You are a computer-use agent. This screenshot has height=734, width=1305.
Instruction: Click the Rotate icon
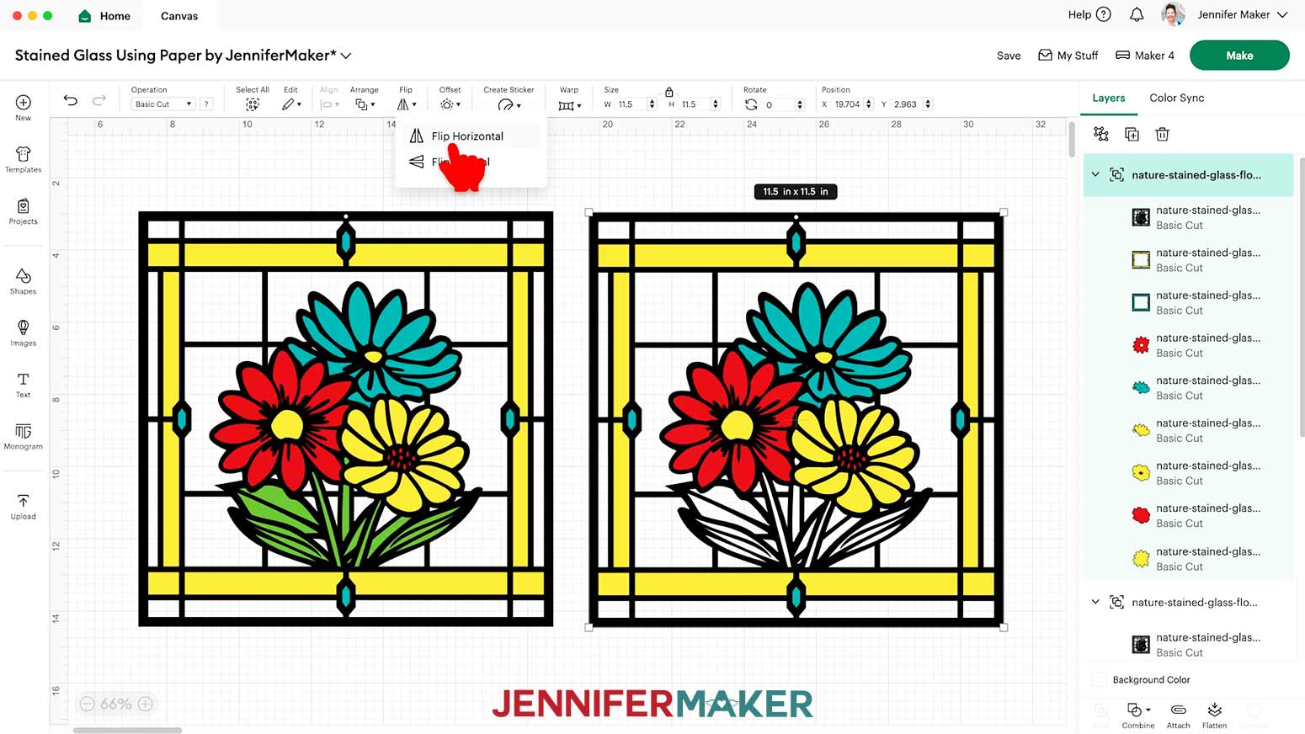(751, 104)
